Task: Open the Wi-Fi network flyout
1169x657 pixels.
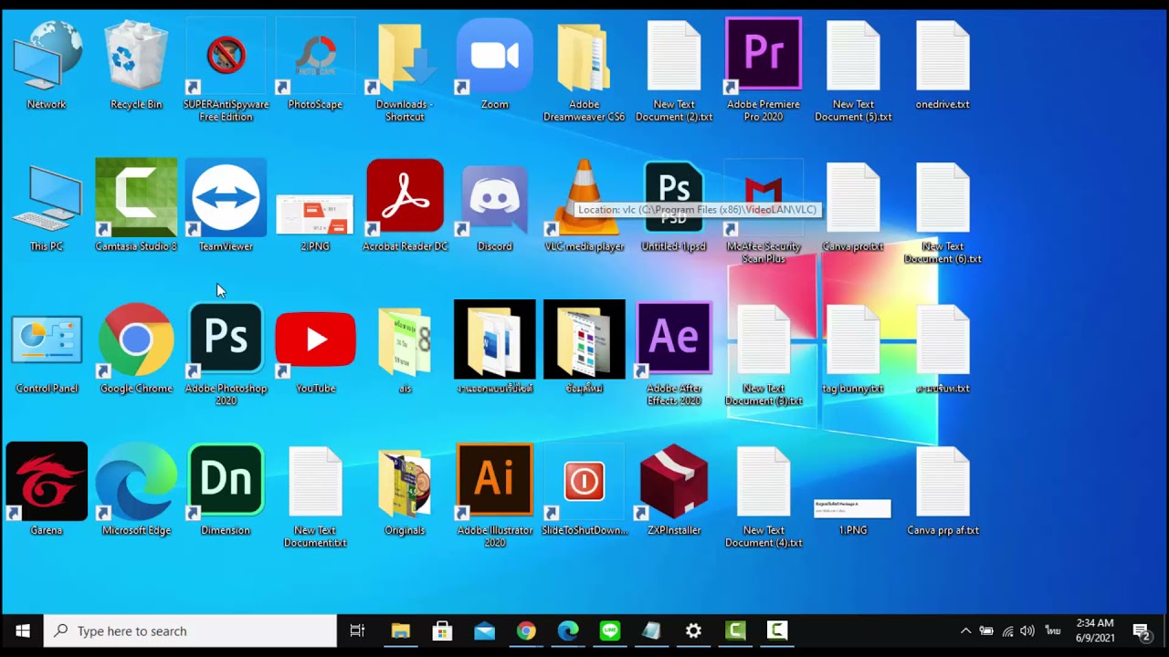Action: coord(1007,631)
